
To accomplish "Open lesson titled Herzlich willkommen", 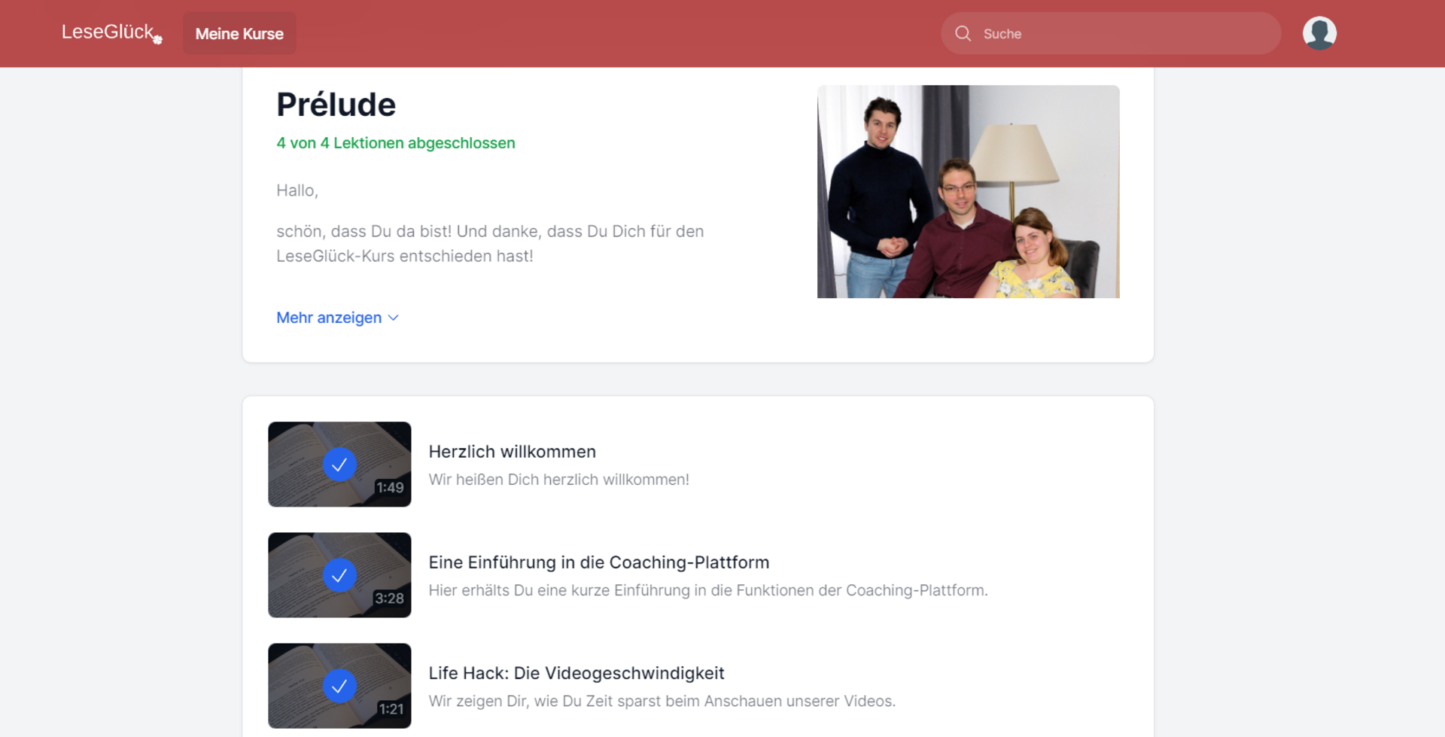I will 512,452.
